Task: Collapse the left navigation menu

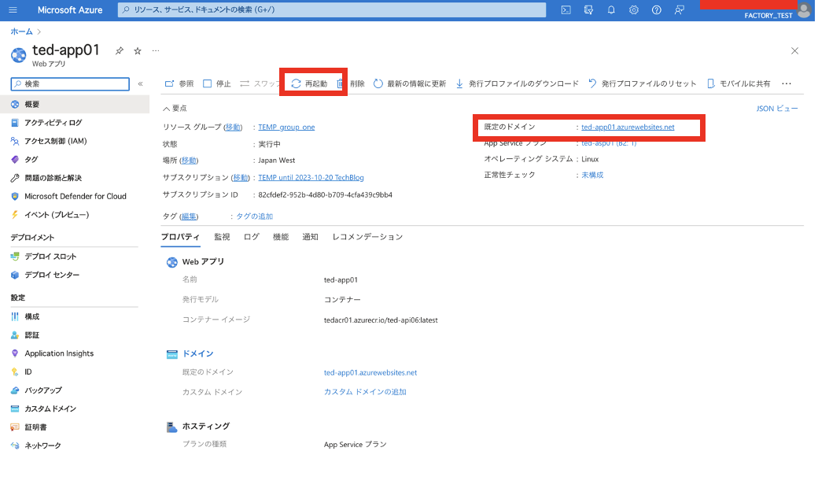Action: pos(140,83)
